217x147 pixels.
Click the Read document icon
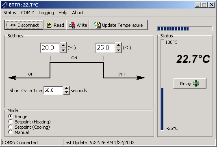click(x=49, y=25)
